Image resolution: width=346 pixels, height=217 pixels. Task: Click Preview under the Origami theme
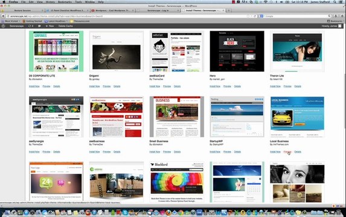(x=107, y=86)
